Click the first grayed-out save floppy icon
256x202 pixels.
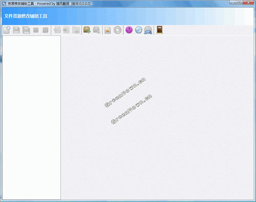pyautogui.click(x=16, y=30)
